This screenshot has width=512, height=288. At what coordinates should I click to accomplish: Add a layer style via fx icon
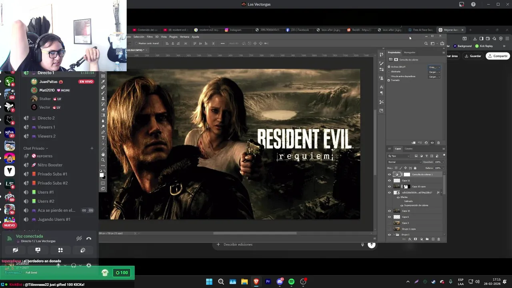coord(410,239)
